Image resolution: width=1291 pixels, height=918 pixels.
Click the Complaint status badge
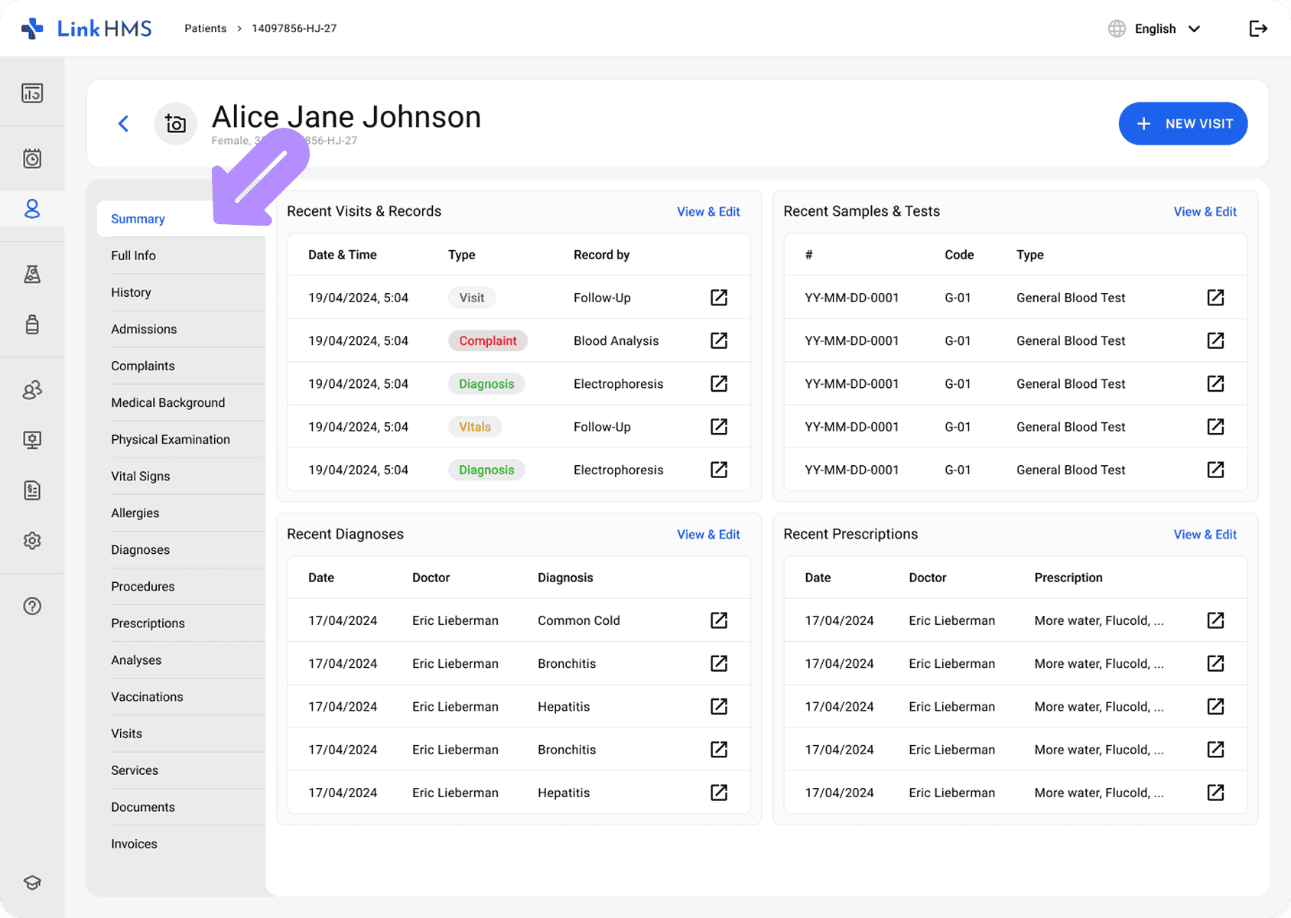coord(487,340)
